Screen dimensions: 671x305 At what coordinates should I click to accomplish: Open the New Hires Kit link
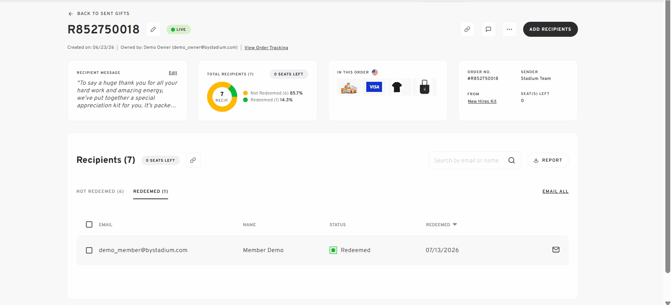click(x=482, y=101)
